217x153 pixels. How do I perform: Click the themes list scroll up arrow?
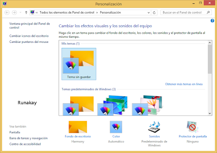(210, 42)
